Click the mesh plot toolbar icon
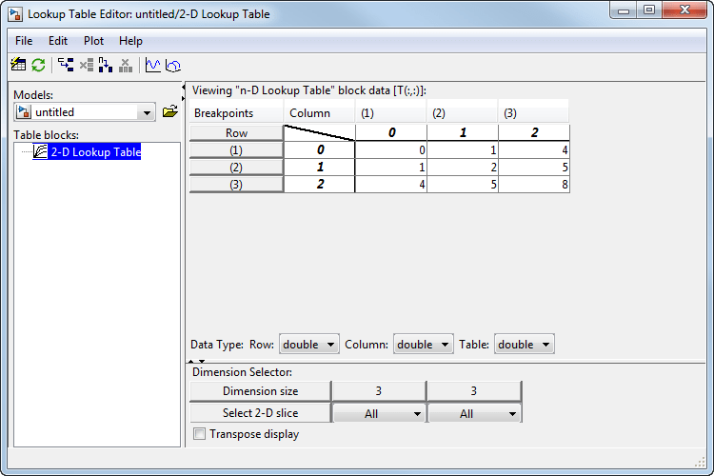This screenshot has width=714, height=476. point(173,65)
